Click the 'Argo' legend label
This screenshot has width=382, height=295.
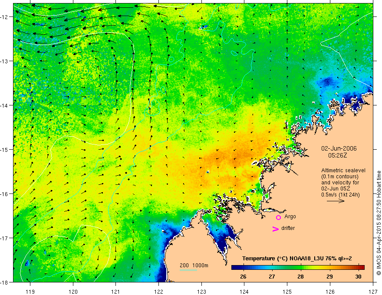pyautogui.click(x=290, y=216)
